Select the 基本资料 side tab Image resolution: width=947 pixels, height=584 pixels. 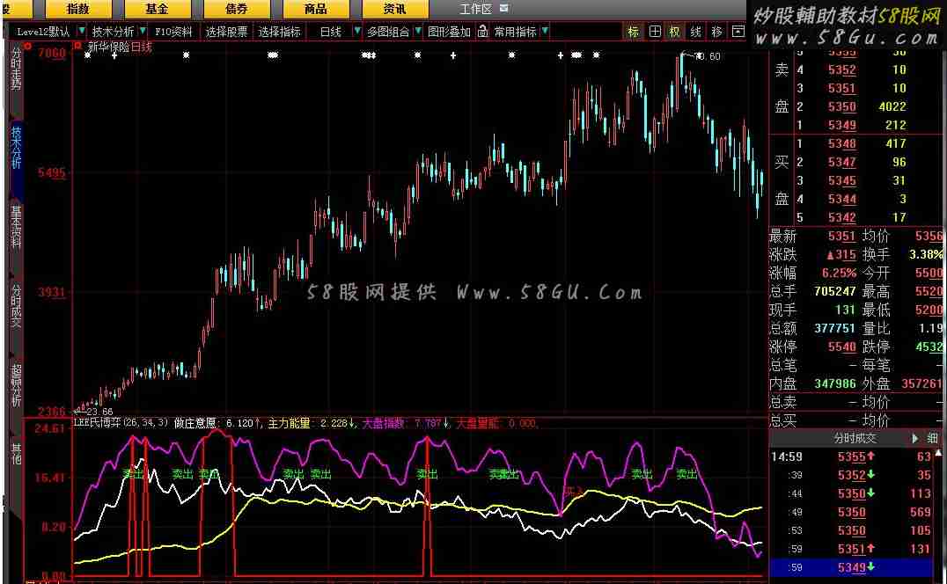[x=16, y=227]
